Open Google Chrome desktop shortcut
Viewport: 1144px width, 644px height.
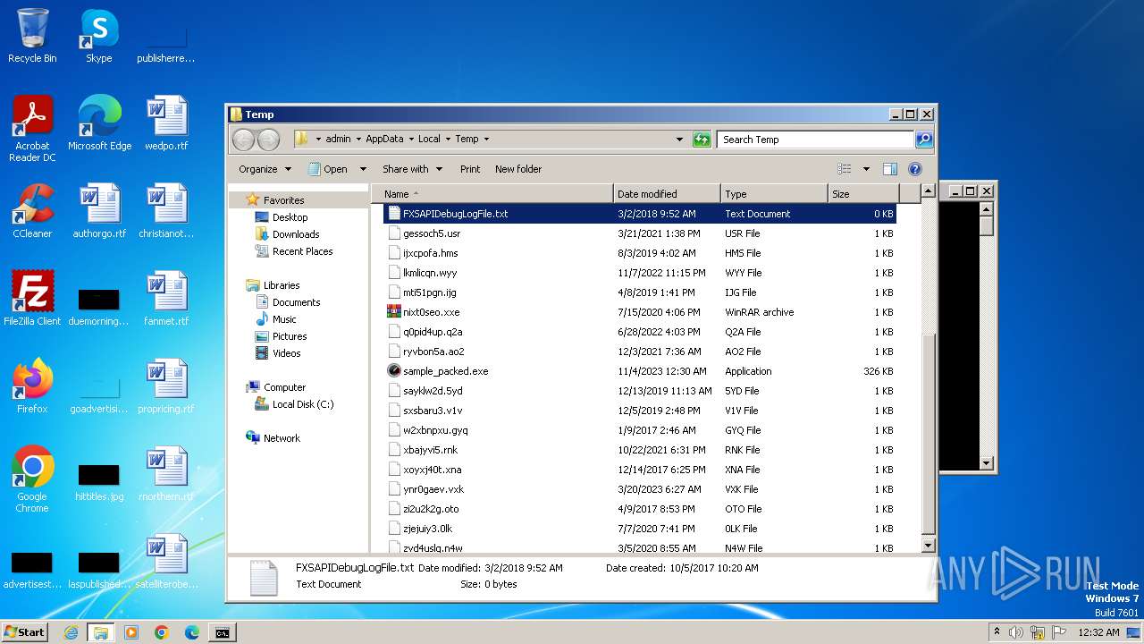tap(32, 479)
